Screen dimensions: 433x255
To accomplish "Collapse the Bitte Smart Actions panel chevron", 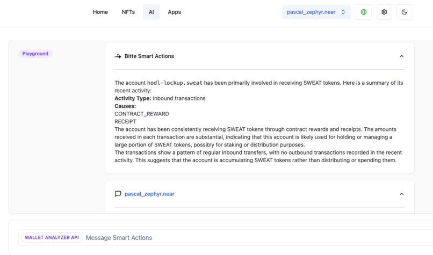I will click(401, 56).
